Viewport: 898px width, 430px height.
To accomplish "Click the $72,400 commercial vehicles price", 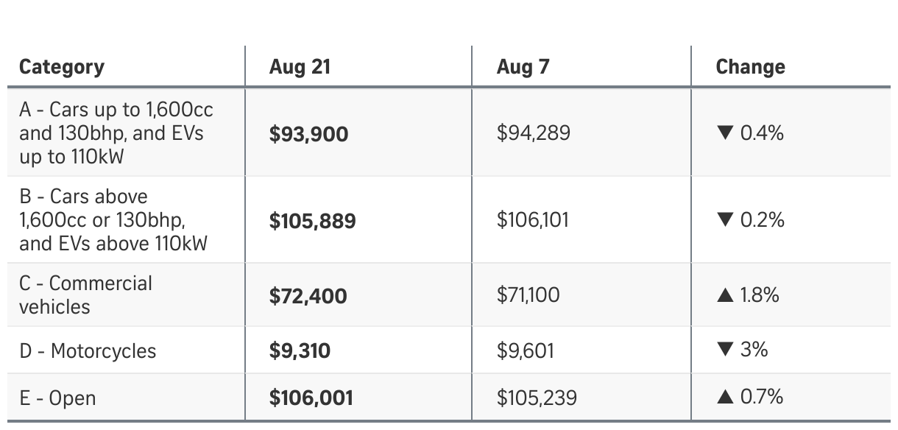I will click(x=308, y=296).
